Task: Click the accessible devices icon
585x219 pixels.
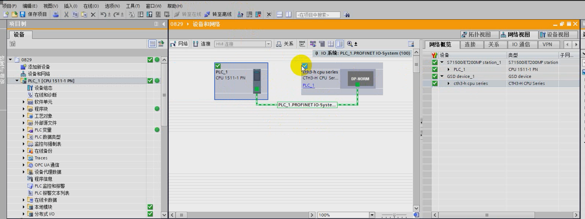Action: (240, 15)
